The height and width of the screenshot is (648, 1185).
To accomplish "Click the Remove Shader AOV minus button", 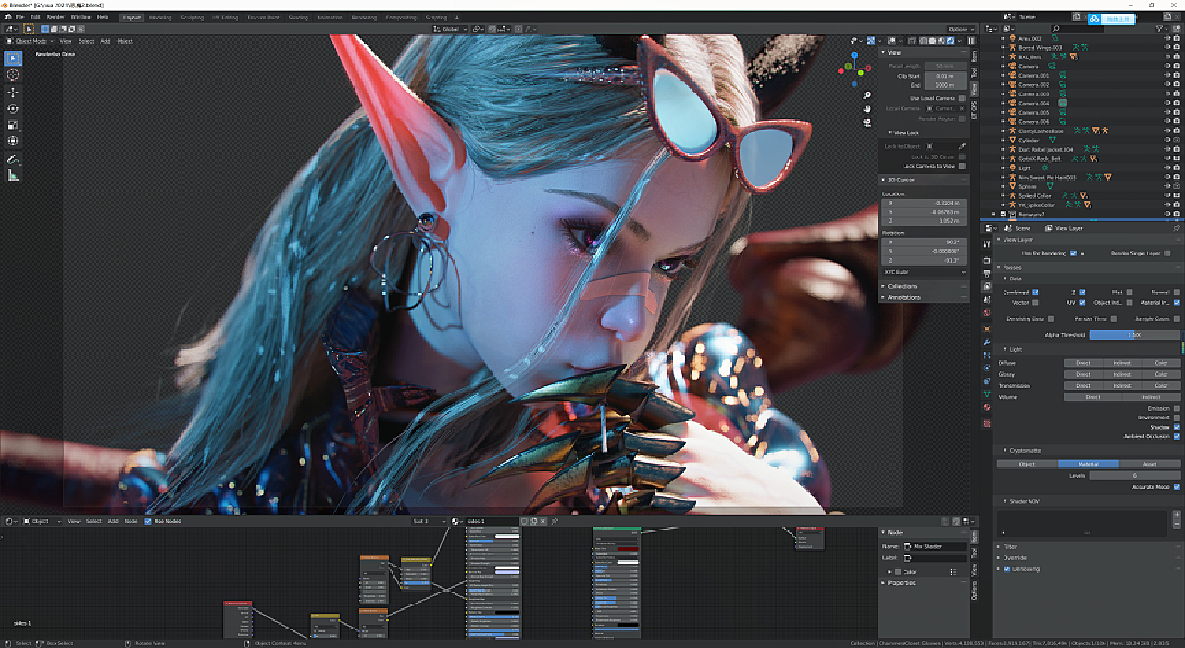I will pyautogui.click(x=1176, y=524).
